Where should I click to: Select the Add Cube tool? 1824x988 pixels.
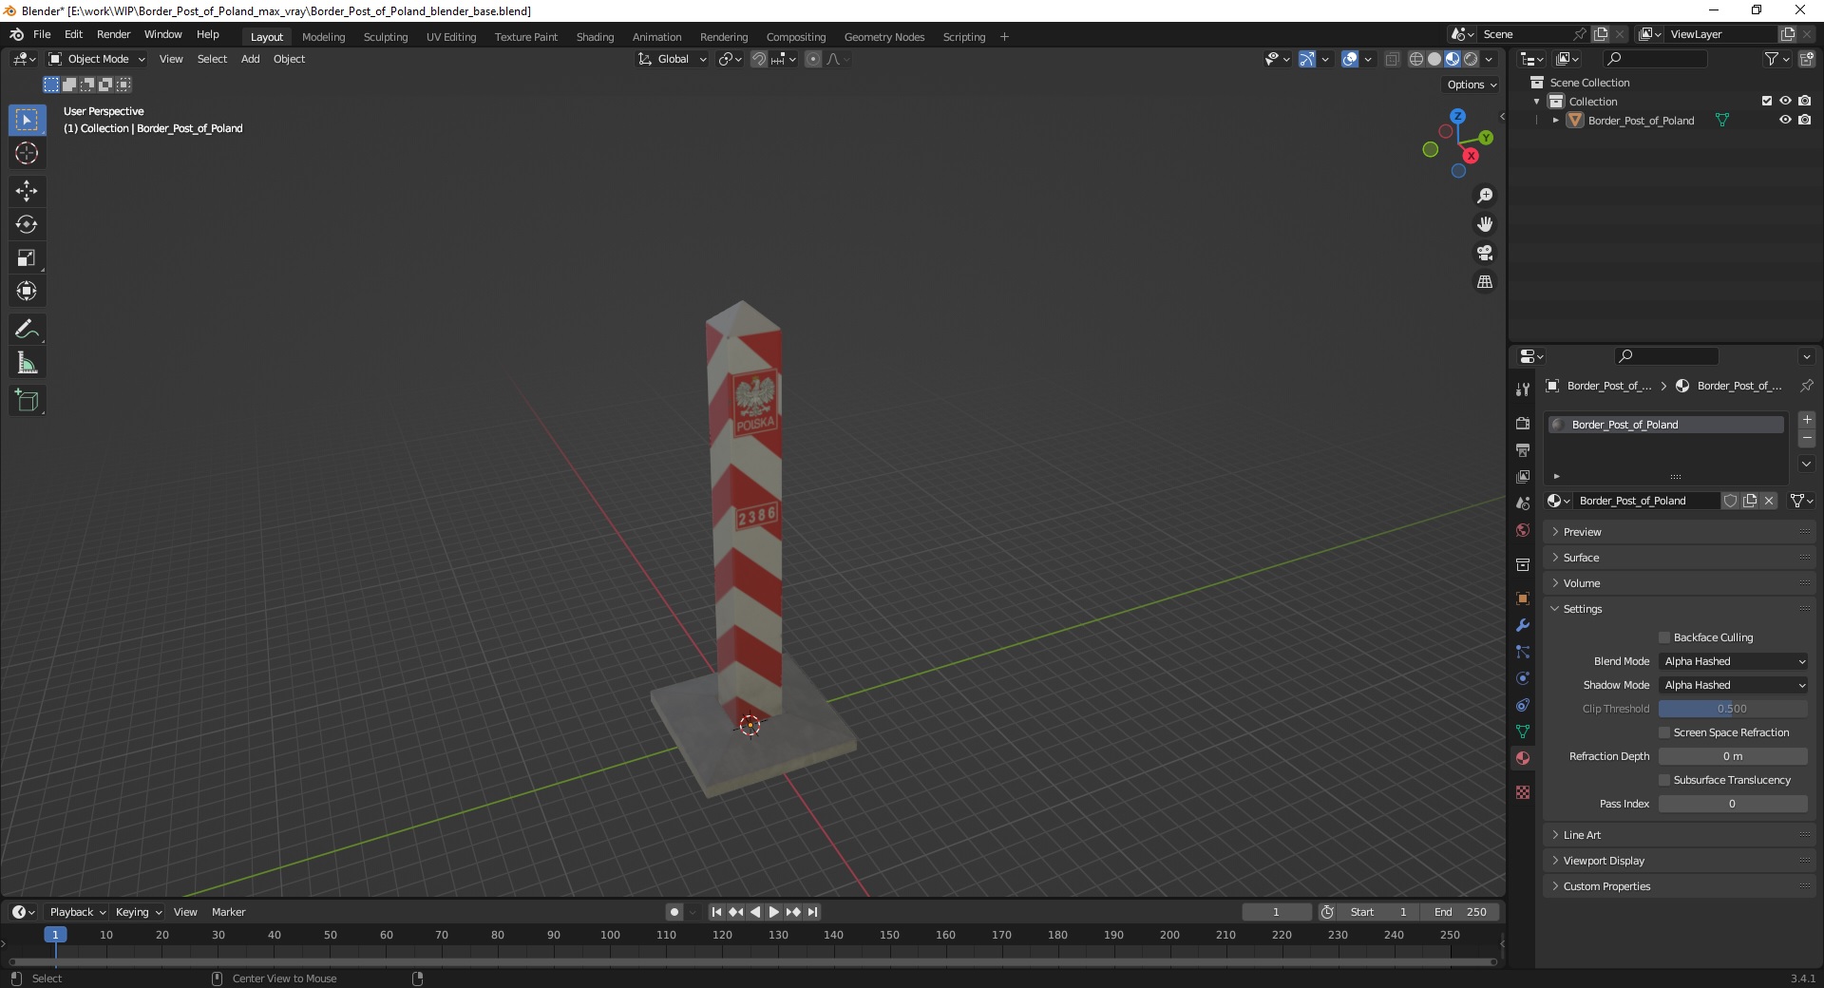[x=27, y=401]
